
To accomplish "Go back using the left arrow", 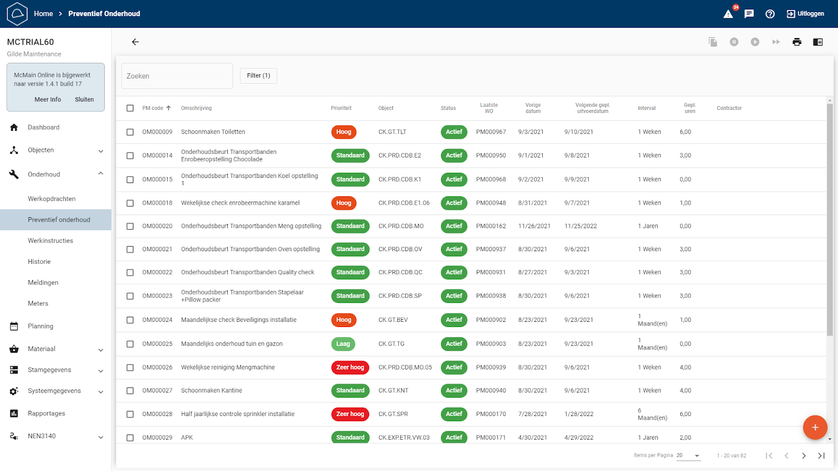I will (x=135, y=42).
